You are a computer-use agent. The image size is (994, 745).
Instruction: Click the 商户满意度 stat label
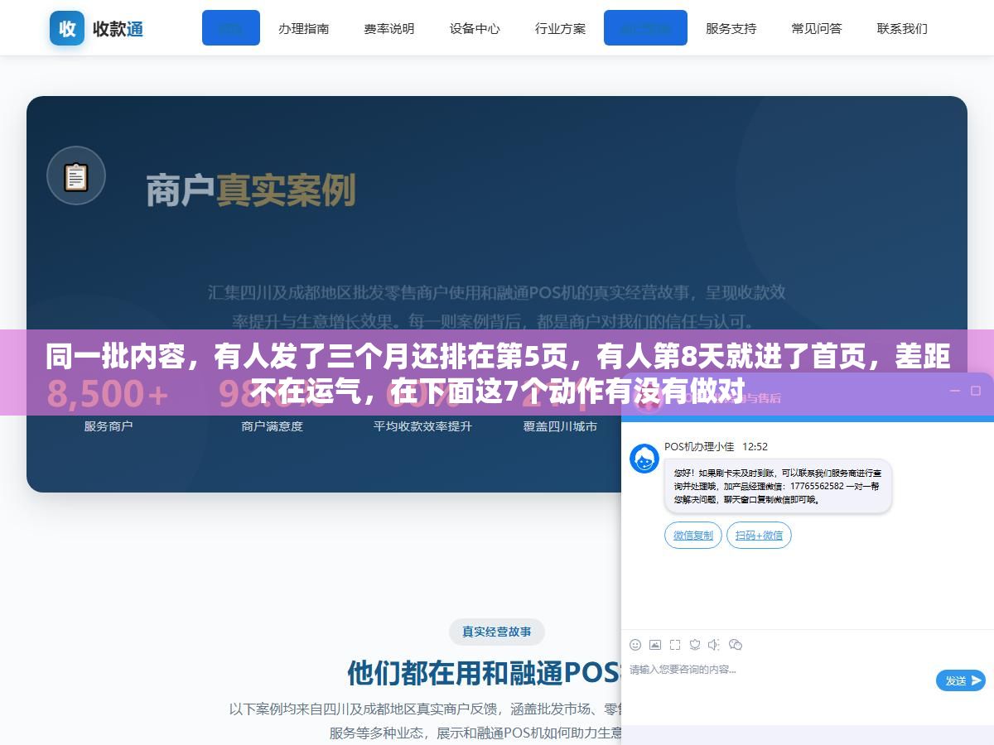[272, 426]
